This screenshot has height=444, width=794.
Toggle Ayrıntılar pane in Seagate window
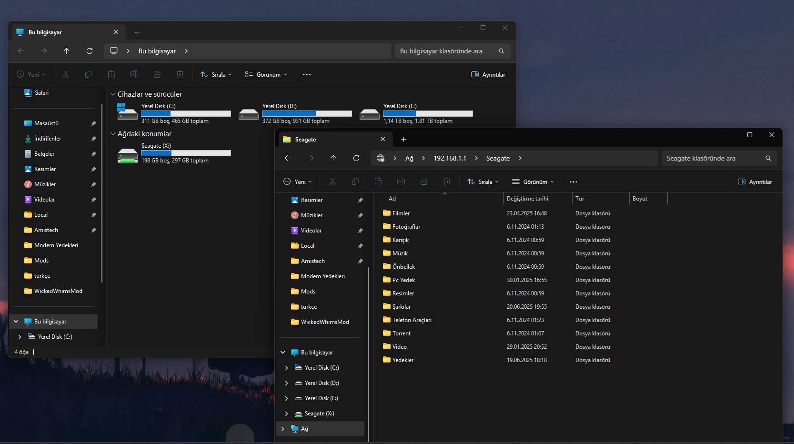tap(755, 182)
